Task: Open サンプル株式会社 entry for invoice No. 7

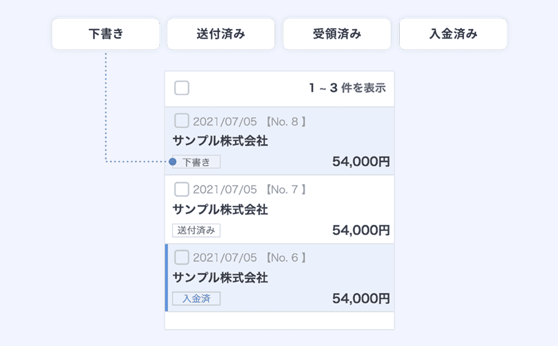Action: (x=220, y=210)
